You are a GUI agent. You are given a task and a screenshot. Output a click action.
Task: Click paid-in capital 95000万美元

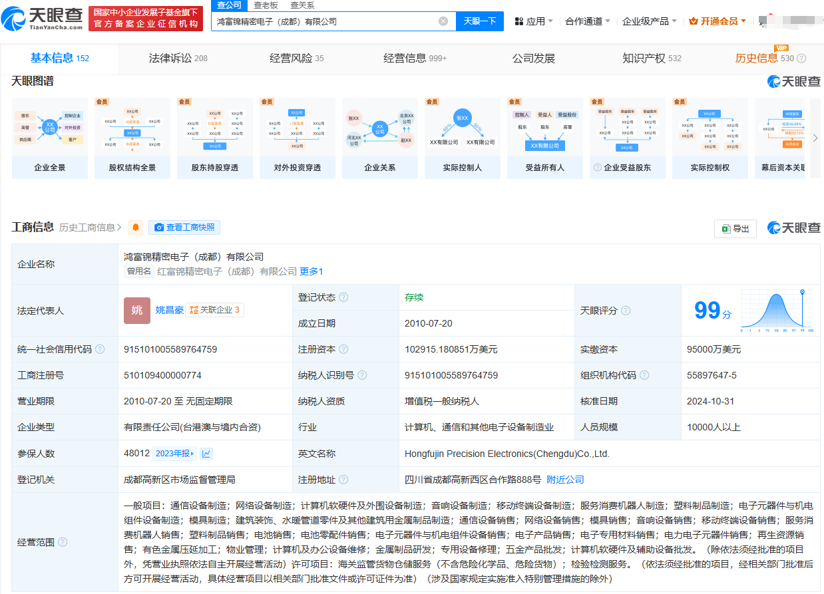714,349
